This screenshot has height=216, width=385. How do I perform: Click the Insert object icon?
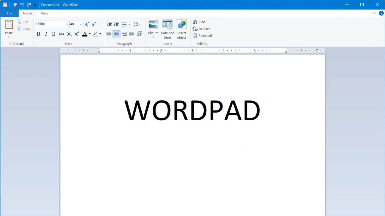[x=182, y=25]
